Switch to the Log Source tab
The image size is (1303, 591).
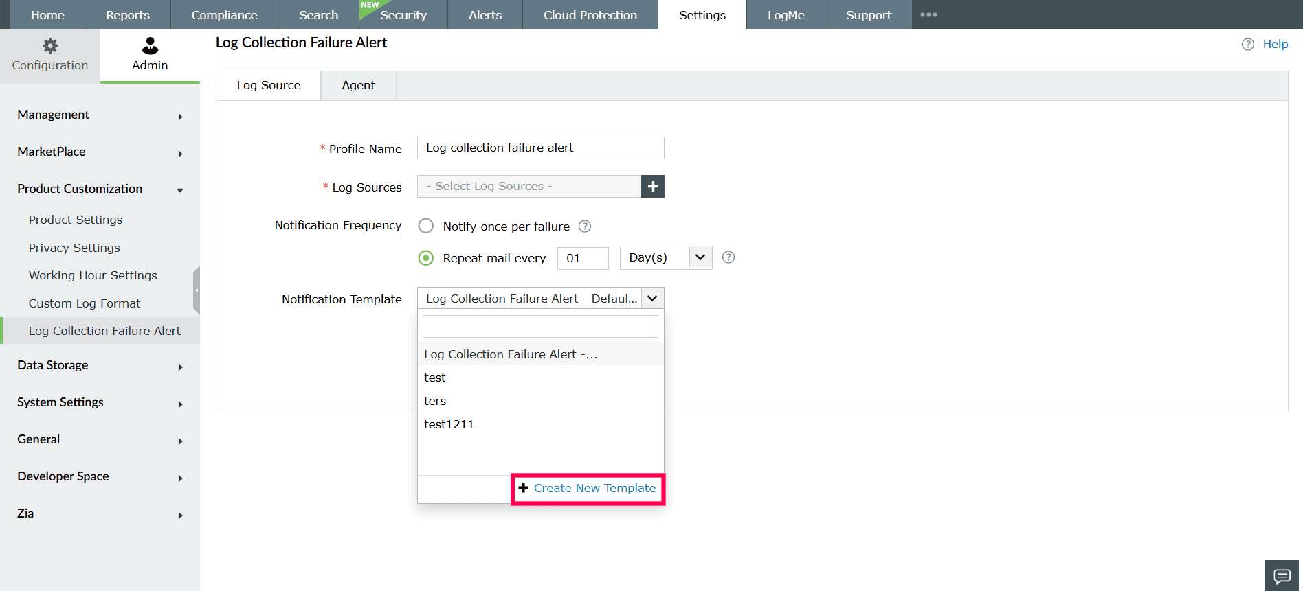(269, 85)
